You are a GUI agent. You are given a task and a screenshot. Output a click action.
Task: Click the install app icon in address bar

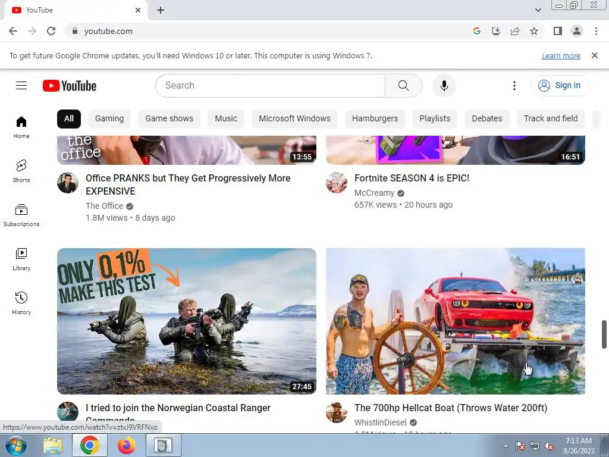pyautogui.click(x=495, y=31)
